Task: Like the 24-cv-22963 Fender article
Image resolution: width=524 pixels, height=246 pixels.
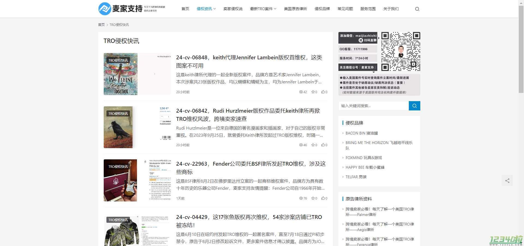Action: [x=323, y=198]
